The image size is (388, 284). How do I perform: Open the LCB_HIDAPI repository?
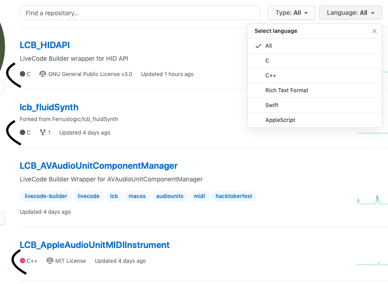click(45, 45)
